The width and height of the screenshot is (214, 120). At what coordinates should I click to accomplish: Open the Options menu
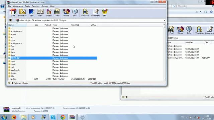pos(45,6)
